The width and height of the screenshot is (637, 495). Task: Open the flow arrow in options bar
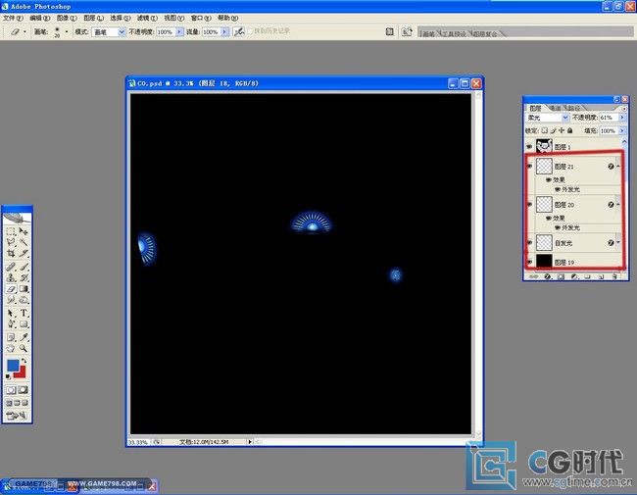pos(224,32)
